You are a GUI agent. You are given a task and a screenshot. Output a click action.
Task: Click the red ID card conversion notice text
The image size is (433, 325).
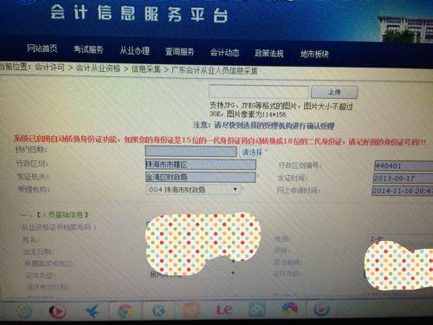pyautogui.click(x=220, y=140)
